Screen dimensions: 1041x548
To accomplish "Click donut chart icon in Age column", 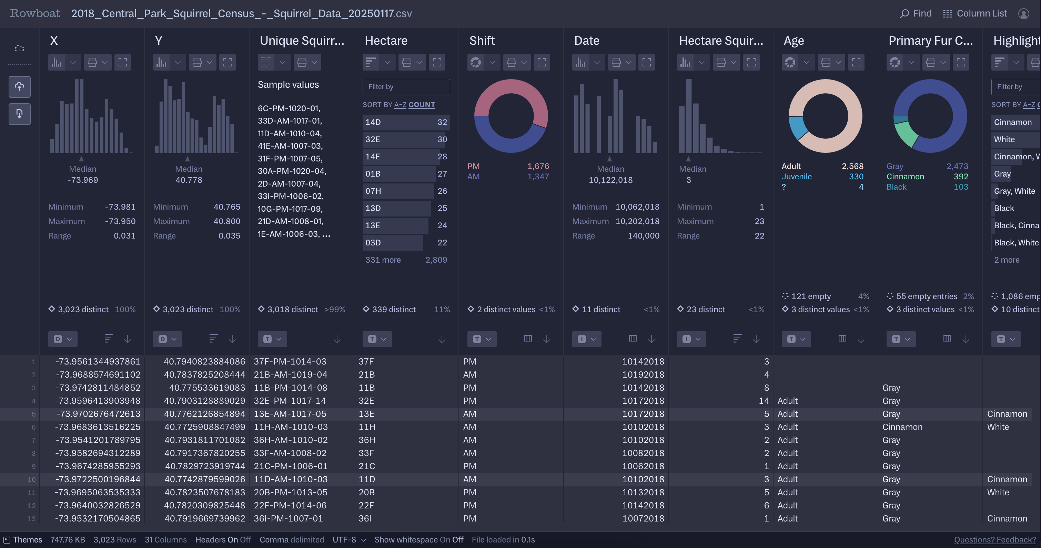I will pos(790,63).
